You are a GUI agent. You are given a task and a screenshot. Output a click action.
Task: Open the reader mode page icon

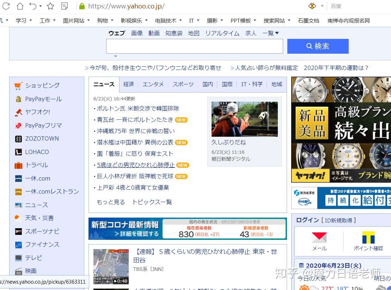click(65, 6)
